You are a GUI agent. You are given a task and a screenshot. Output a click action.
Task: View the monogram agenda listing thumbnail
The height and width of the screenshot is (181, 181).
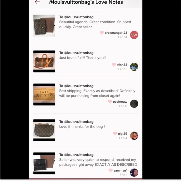pyautogui.click(x=44, y=26)
